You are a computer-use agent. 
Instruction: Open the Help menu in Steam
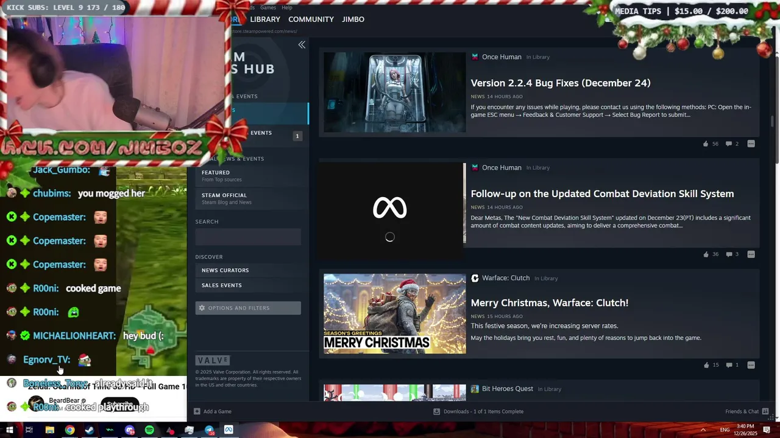point(287,7)
